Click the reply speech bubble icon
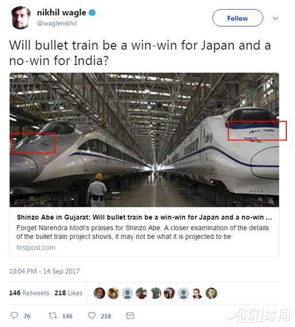The width and height of the screenshot is (295, 327). point(14,316)
